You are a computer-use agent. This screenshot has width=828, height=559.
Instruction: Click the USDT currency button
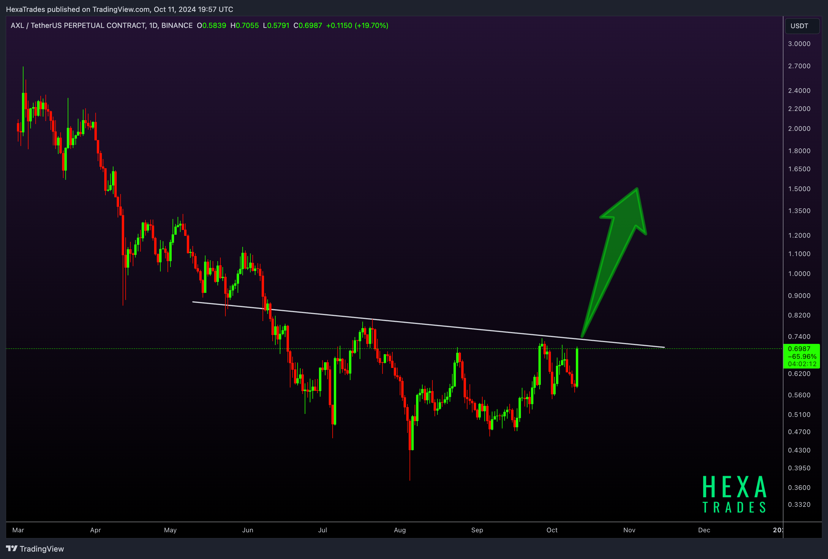click(802, 26)
